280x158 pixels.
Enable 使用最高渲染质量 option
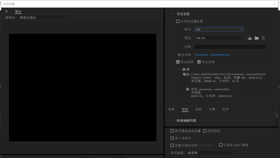tap(172, 131)
